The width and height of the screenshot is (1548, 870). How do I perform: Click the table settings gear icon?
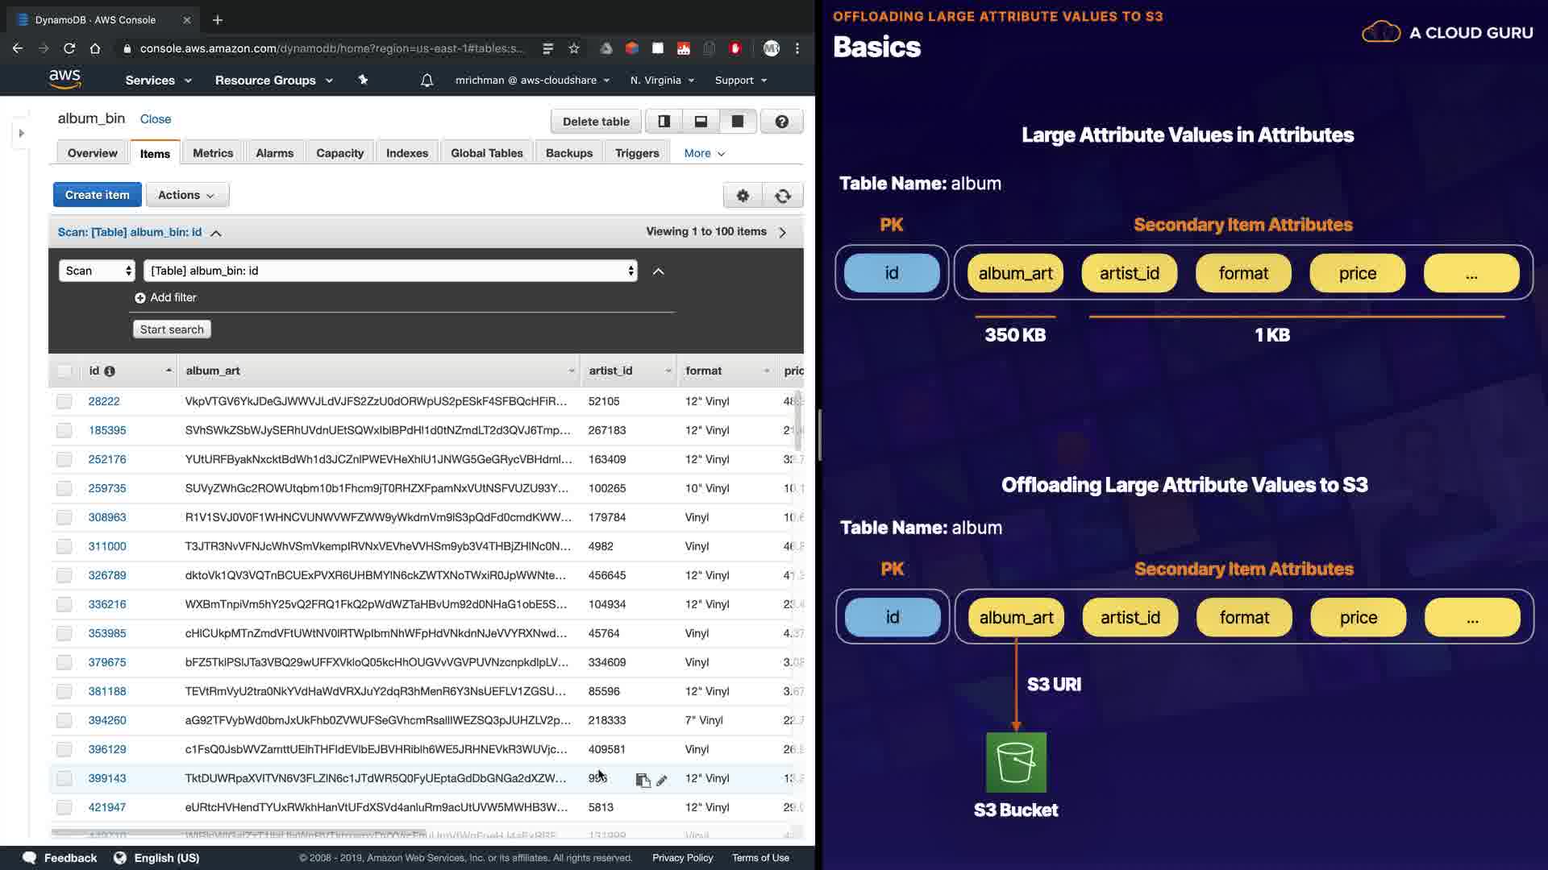pyautogui.click(x=743, y=196)
